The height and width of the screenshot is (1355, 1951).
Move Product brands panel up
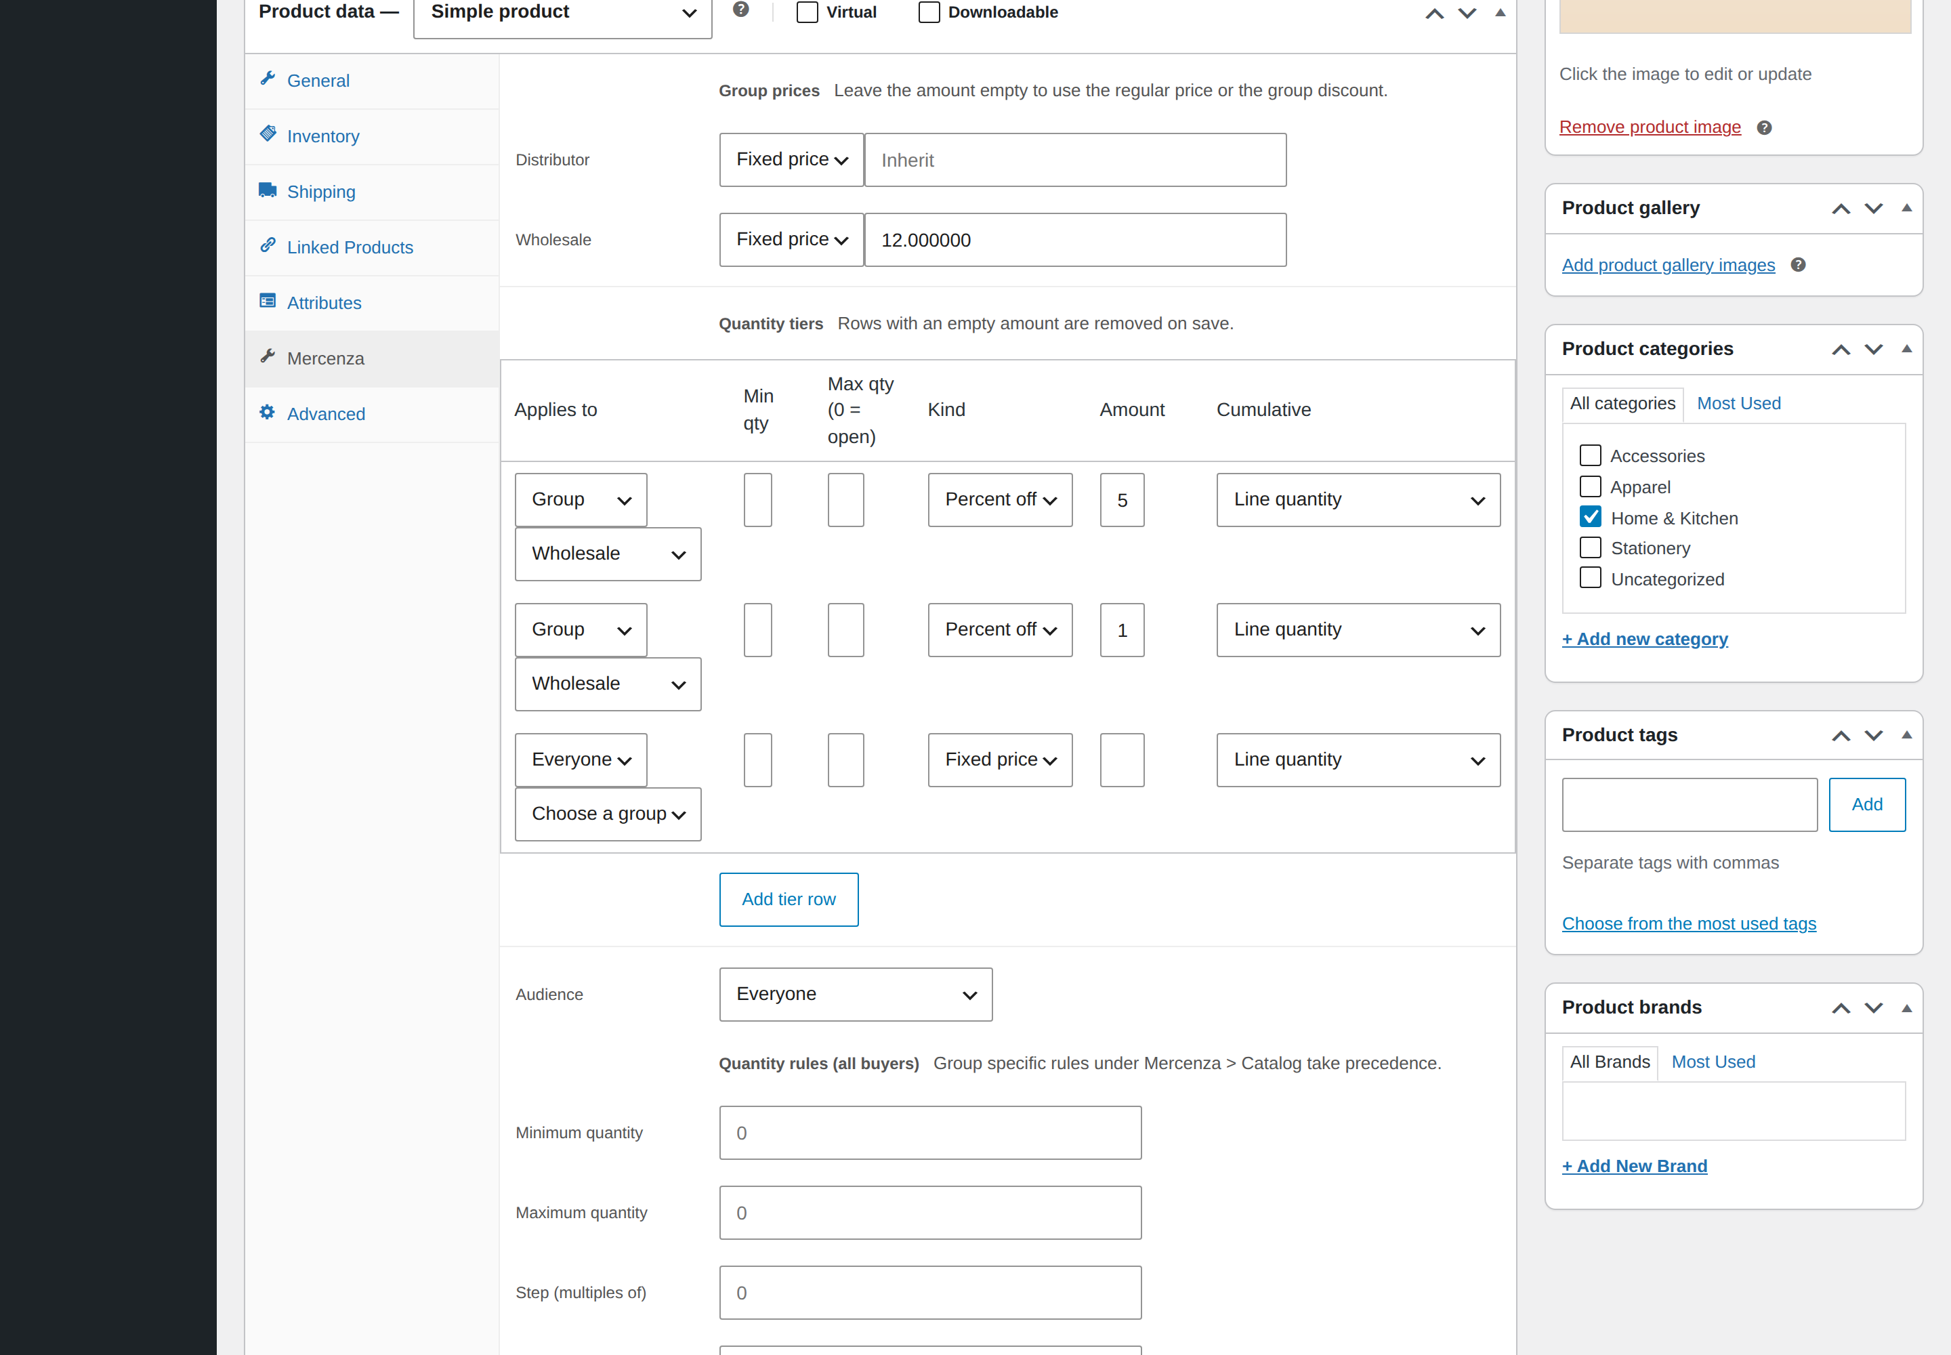pos(1841,1009)
